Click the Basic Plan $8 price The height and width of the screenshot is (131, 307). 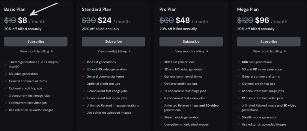(x=22, y=21)
